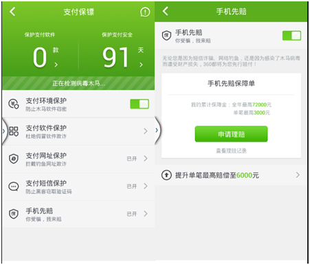The image size is (310, 265).
Task: Click the 手机先赔 header title at top
Action: coord(231,12)
